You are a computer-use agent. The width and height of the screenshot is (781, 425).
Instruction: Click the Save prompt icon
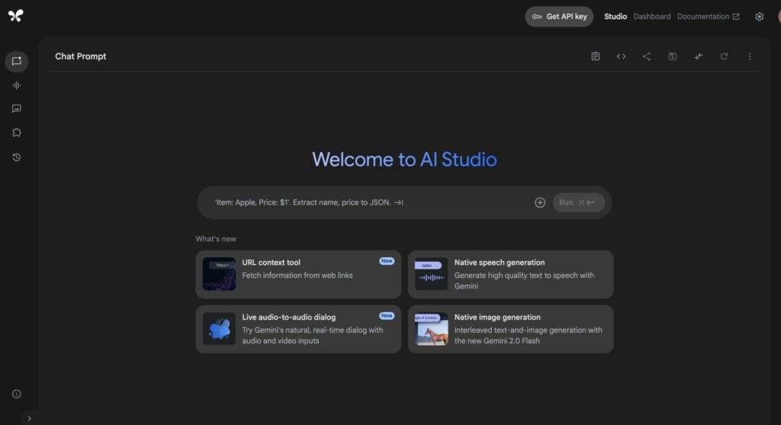coord(673,56)
